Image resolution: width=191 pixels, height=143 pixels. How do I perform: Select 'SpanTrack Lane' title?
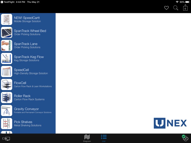click(26, 44)
